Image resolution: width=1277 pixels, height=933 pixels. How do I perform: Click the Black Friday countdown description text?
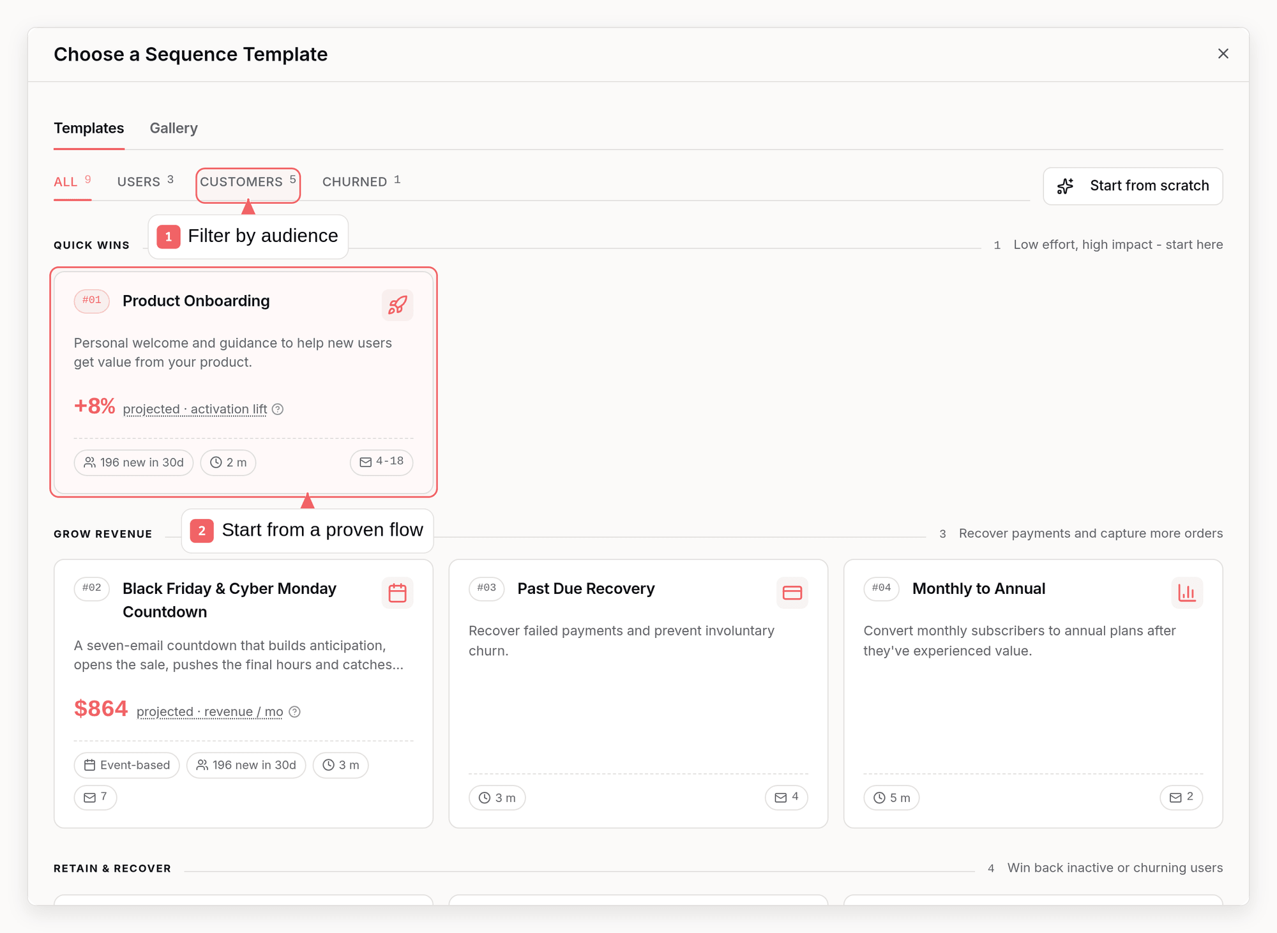pos(239,655)
